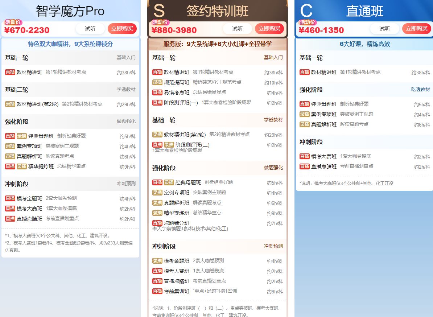
Task: Click the 智学魔方Pro package title
Action: [x=70, y=11]
